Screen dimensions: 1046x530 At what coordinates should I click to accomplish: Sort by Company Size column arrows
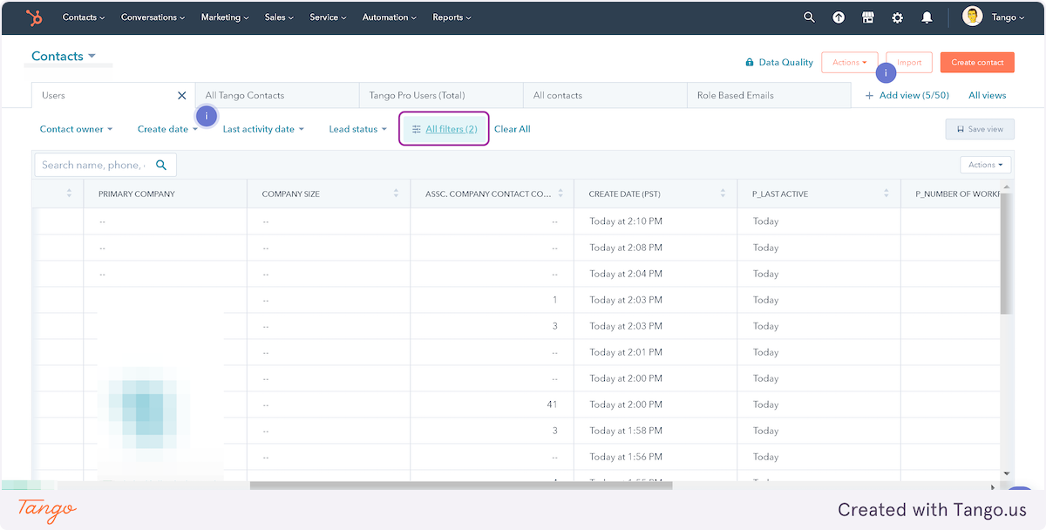click(397, 194)
